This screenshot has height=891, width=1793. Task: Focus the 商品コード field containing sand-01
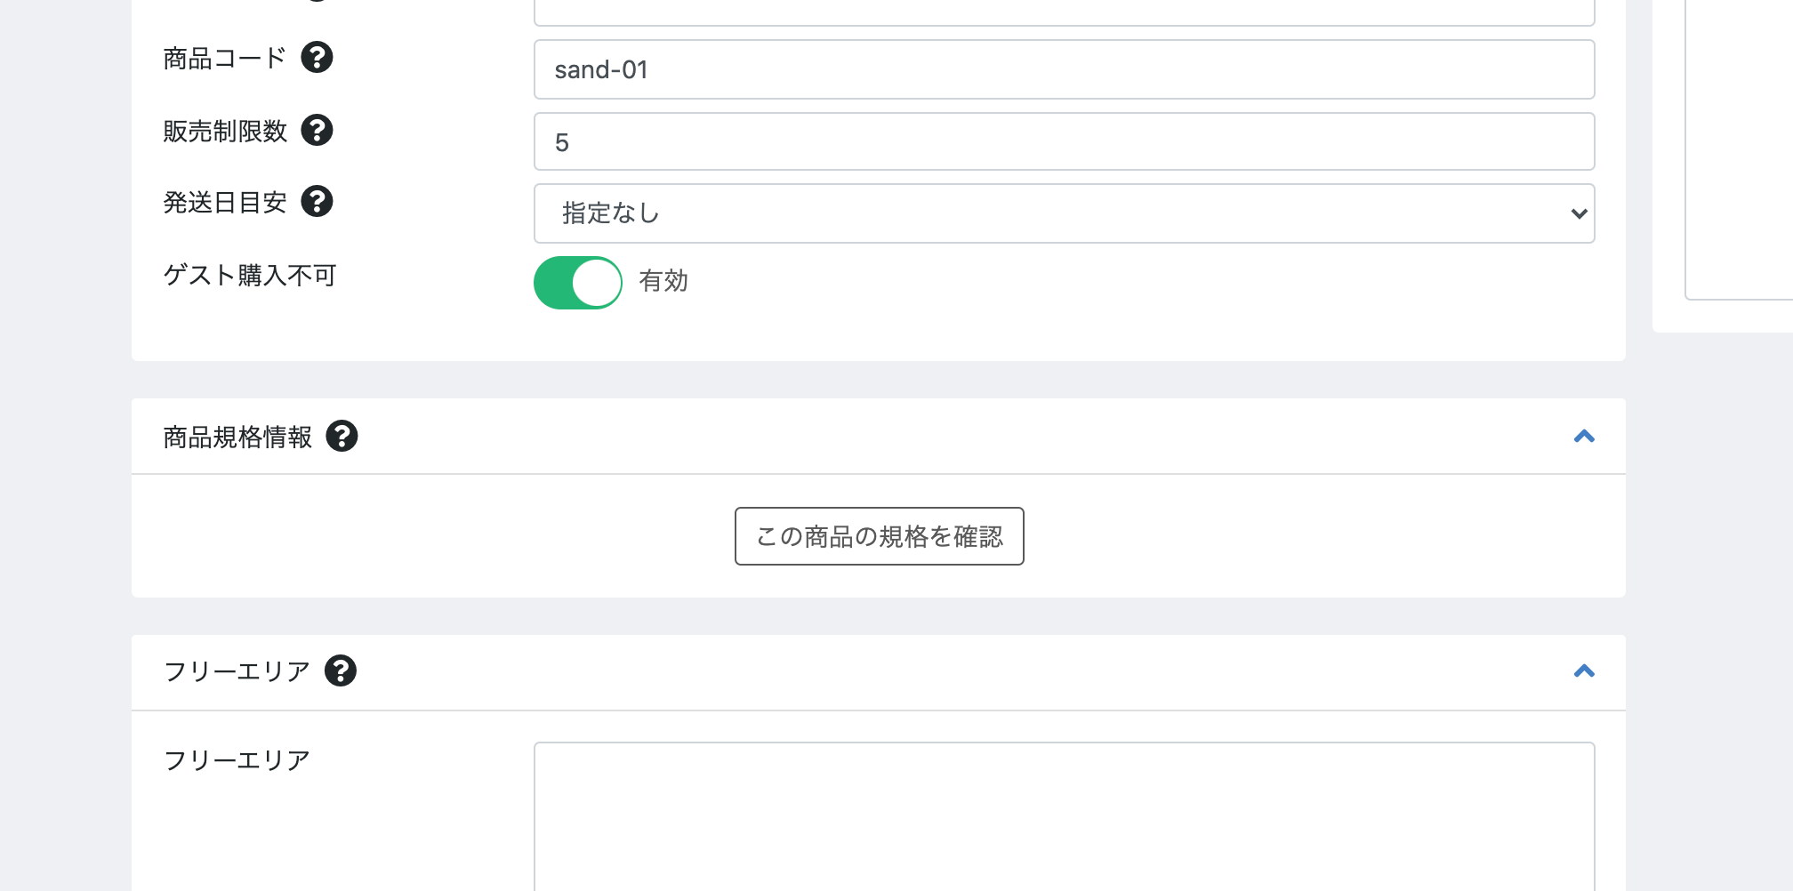tap(1064, 69)
